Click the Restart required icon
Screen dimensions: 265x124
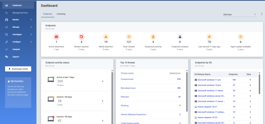(81, 37)
